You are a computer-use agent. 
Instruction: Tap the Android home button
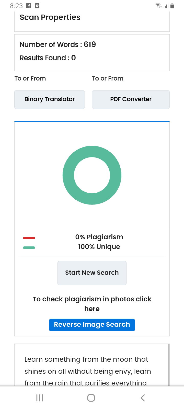click(x=91, y=398)
